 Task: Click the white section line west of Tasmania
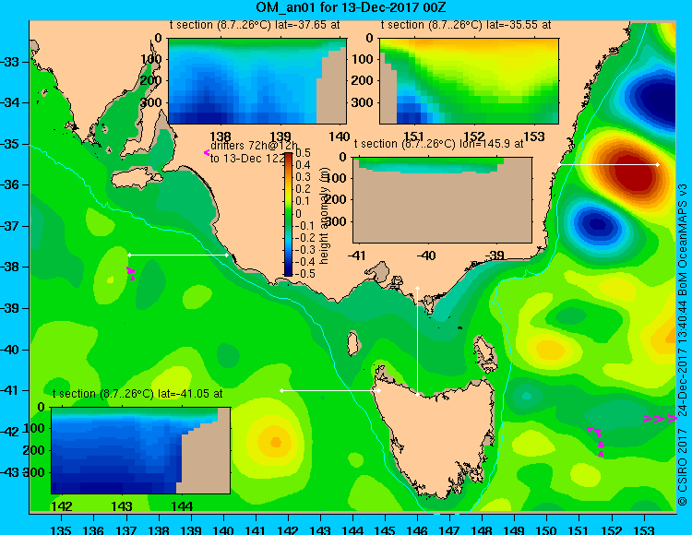(330, 390)
